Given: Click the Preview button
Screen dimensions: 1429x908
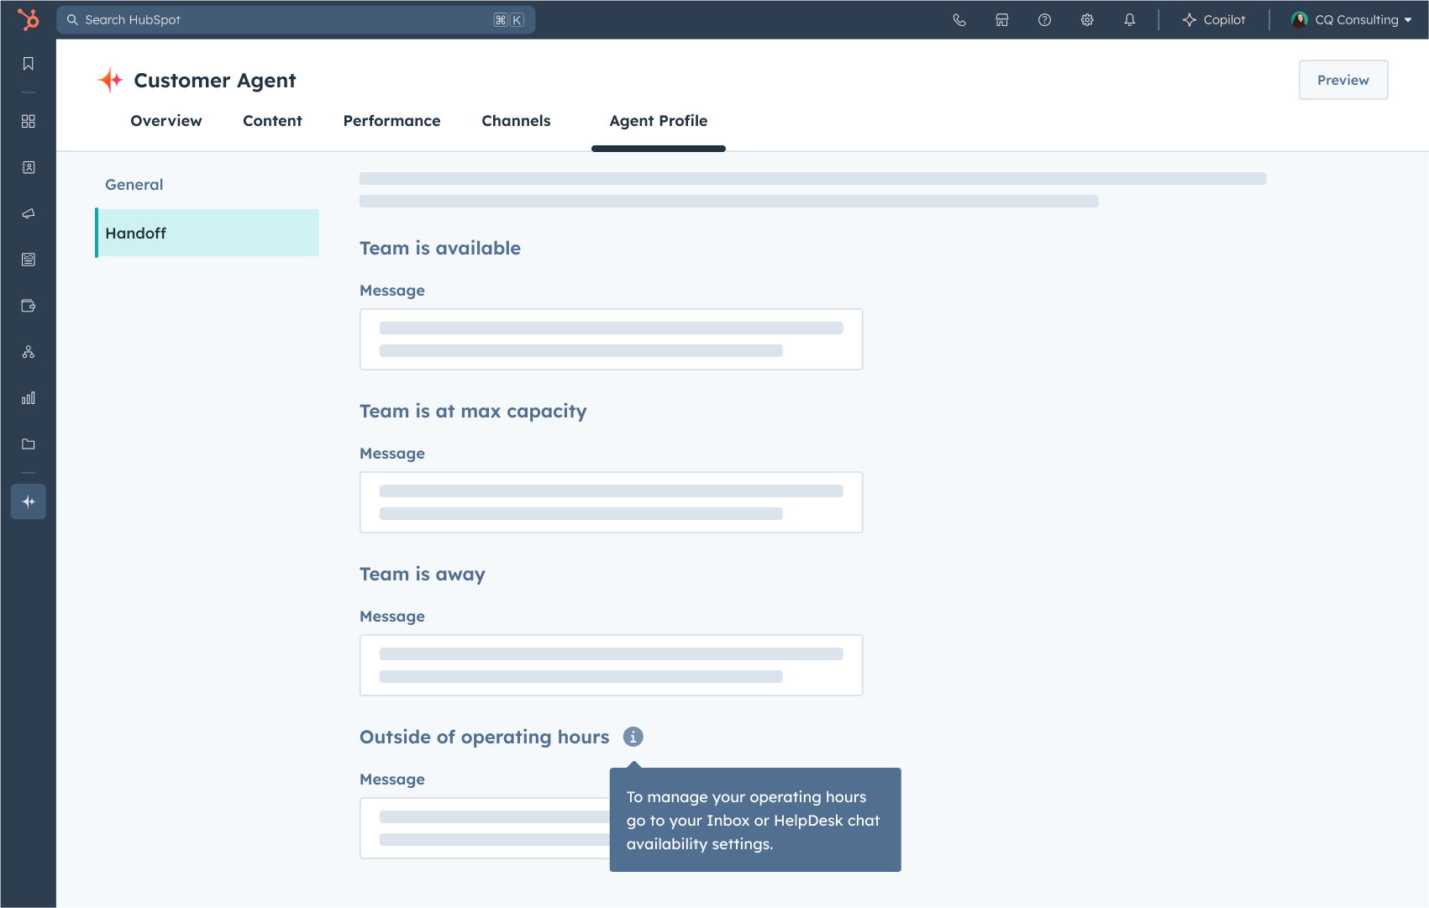Looking at the screenshot, I should pyautogui.click(x=1343, y=80).
